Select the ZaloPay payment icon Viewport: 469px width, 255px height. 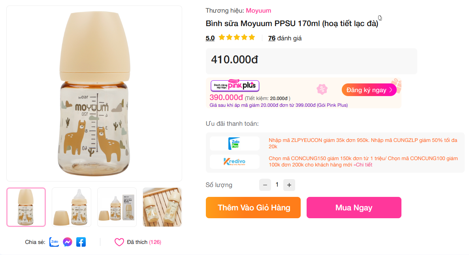click(235, 144)
